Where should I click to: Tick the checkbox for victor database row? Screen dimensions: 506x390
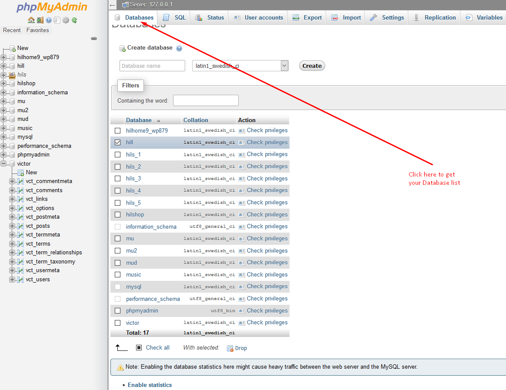[x=117, y=323]
